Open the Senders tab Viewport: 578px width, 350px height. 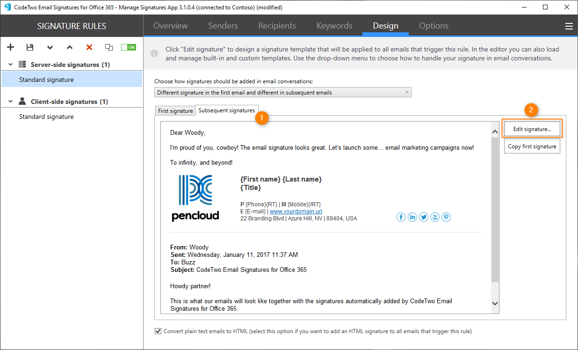point(223,26)
